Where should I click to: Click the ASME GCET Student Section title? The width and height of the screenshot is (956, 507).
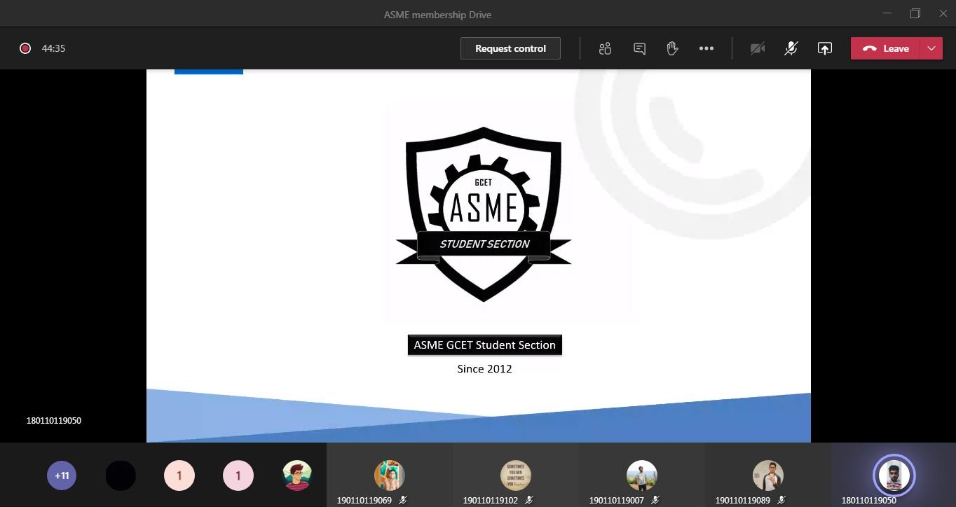485,345
